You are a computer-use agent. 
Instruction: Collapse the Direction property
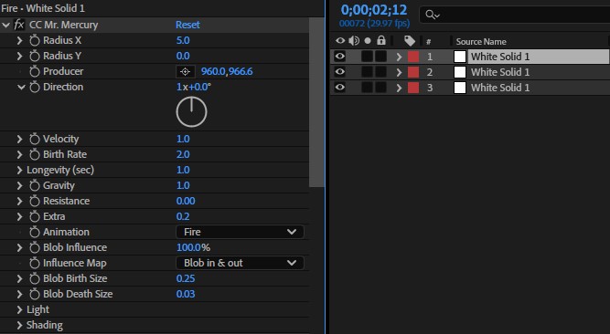pos(21,87)
